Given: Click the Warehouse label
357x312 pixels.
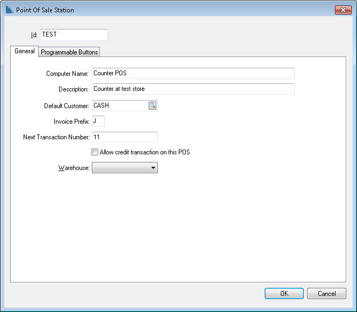Looking at the screenshot, I should pyautogui.click(x=74, y=168).
